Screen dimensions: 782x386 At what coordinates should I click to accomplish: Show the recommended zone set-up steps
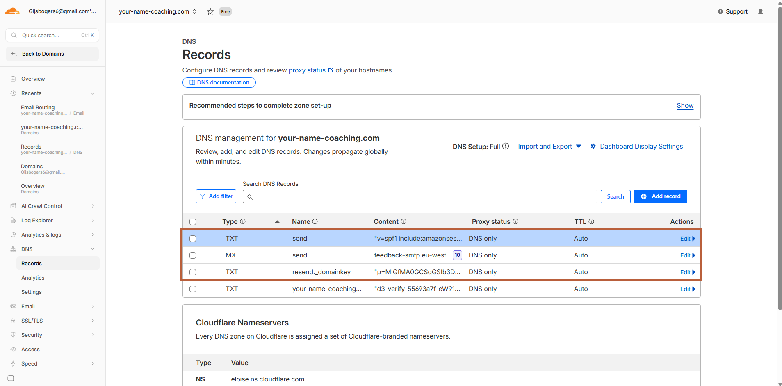(685, 106)
